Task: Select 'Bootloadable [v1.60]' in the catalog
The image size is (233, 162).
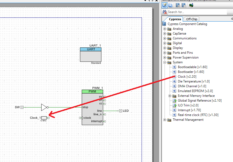Action: pos(193,67)
